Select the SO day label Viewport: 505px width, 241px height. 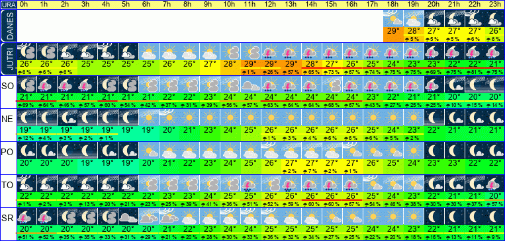tap(7, 86)
